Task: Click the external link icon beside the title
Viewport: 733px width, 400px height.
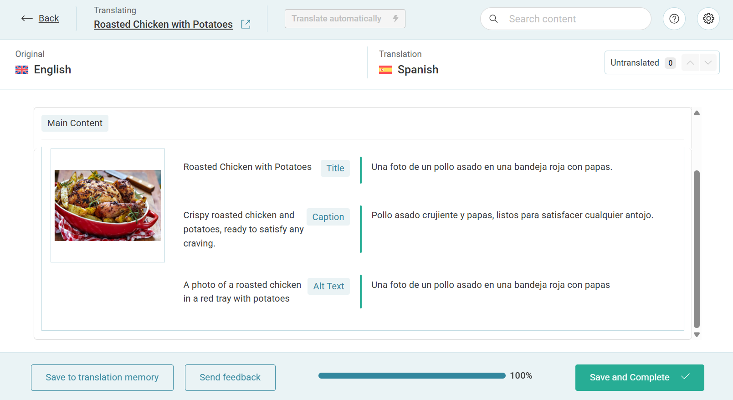Action: click(x=246, y=24)
